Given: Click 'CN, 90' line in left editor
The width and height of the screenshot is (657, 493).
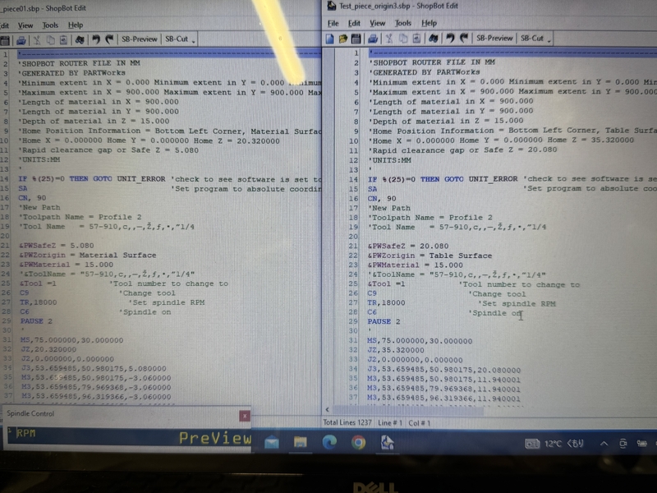Looking at the screenshot, I should tap(32, 198).
